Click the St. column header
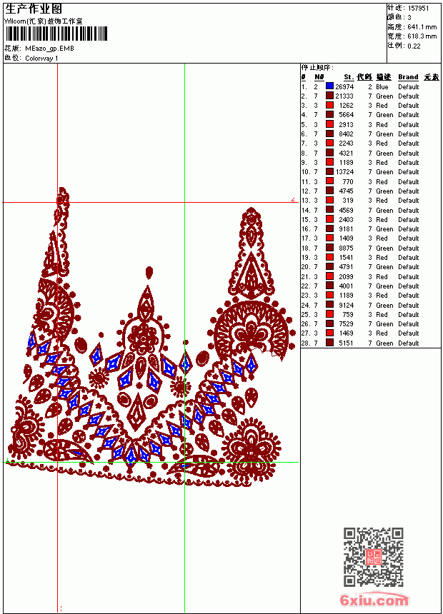443x614 pixels. 349,77
